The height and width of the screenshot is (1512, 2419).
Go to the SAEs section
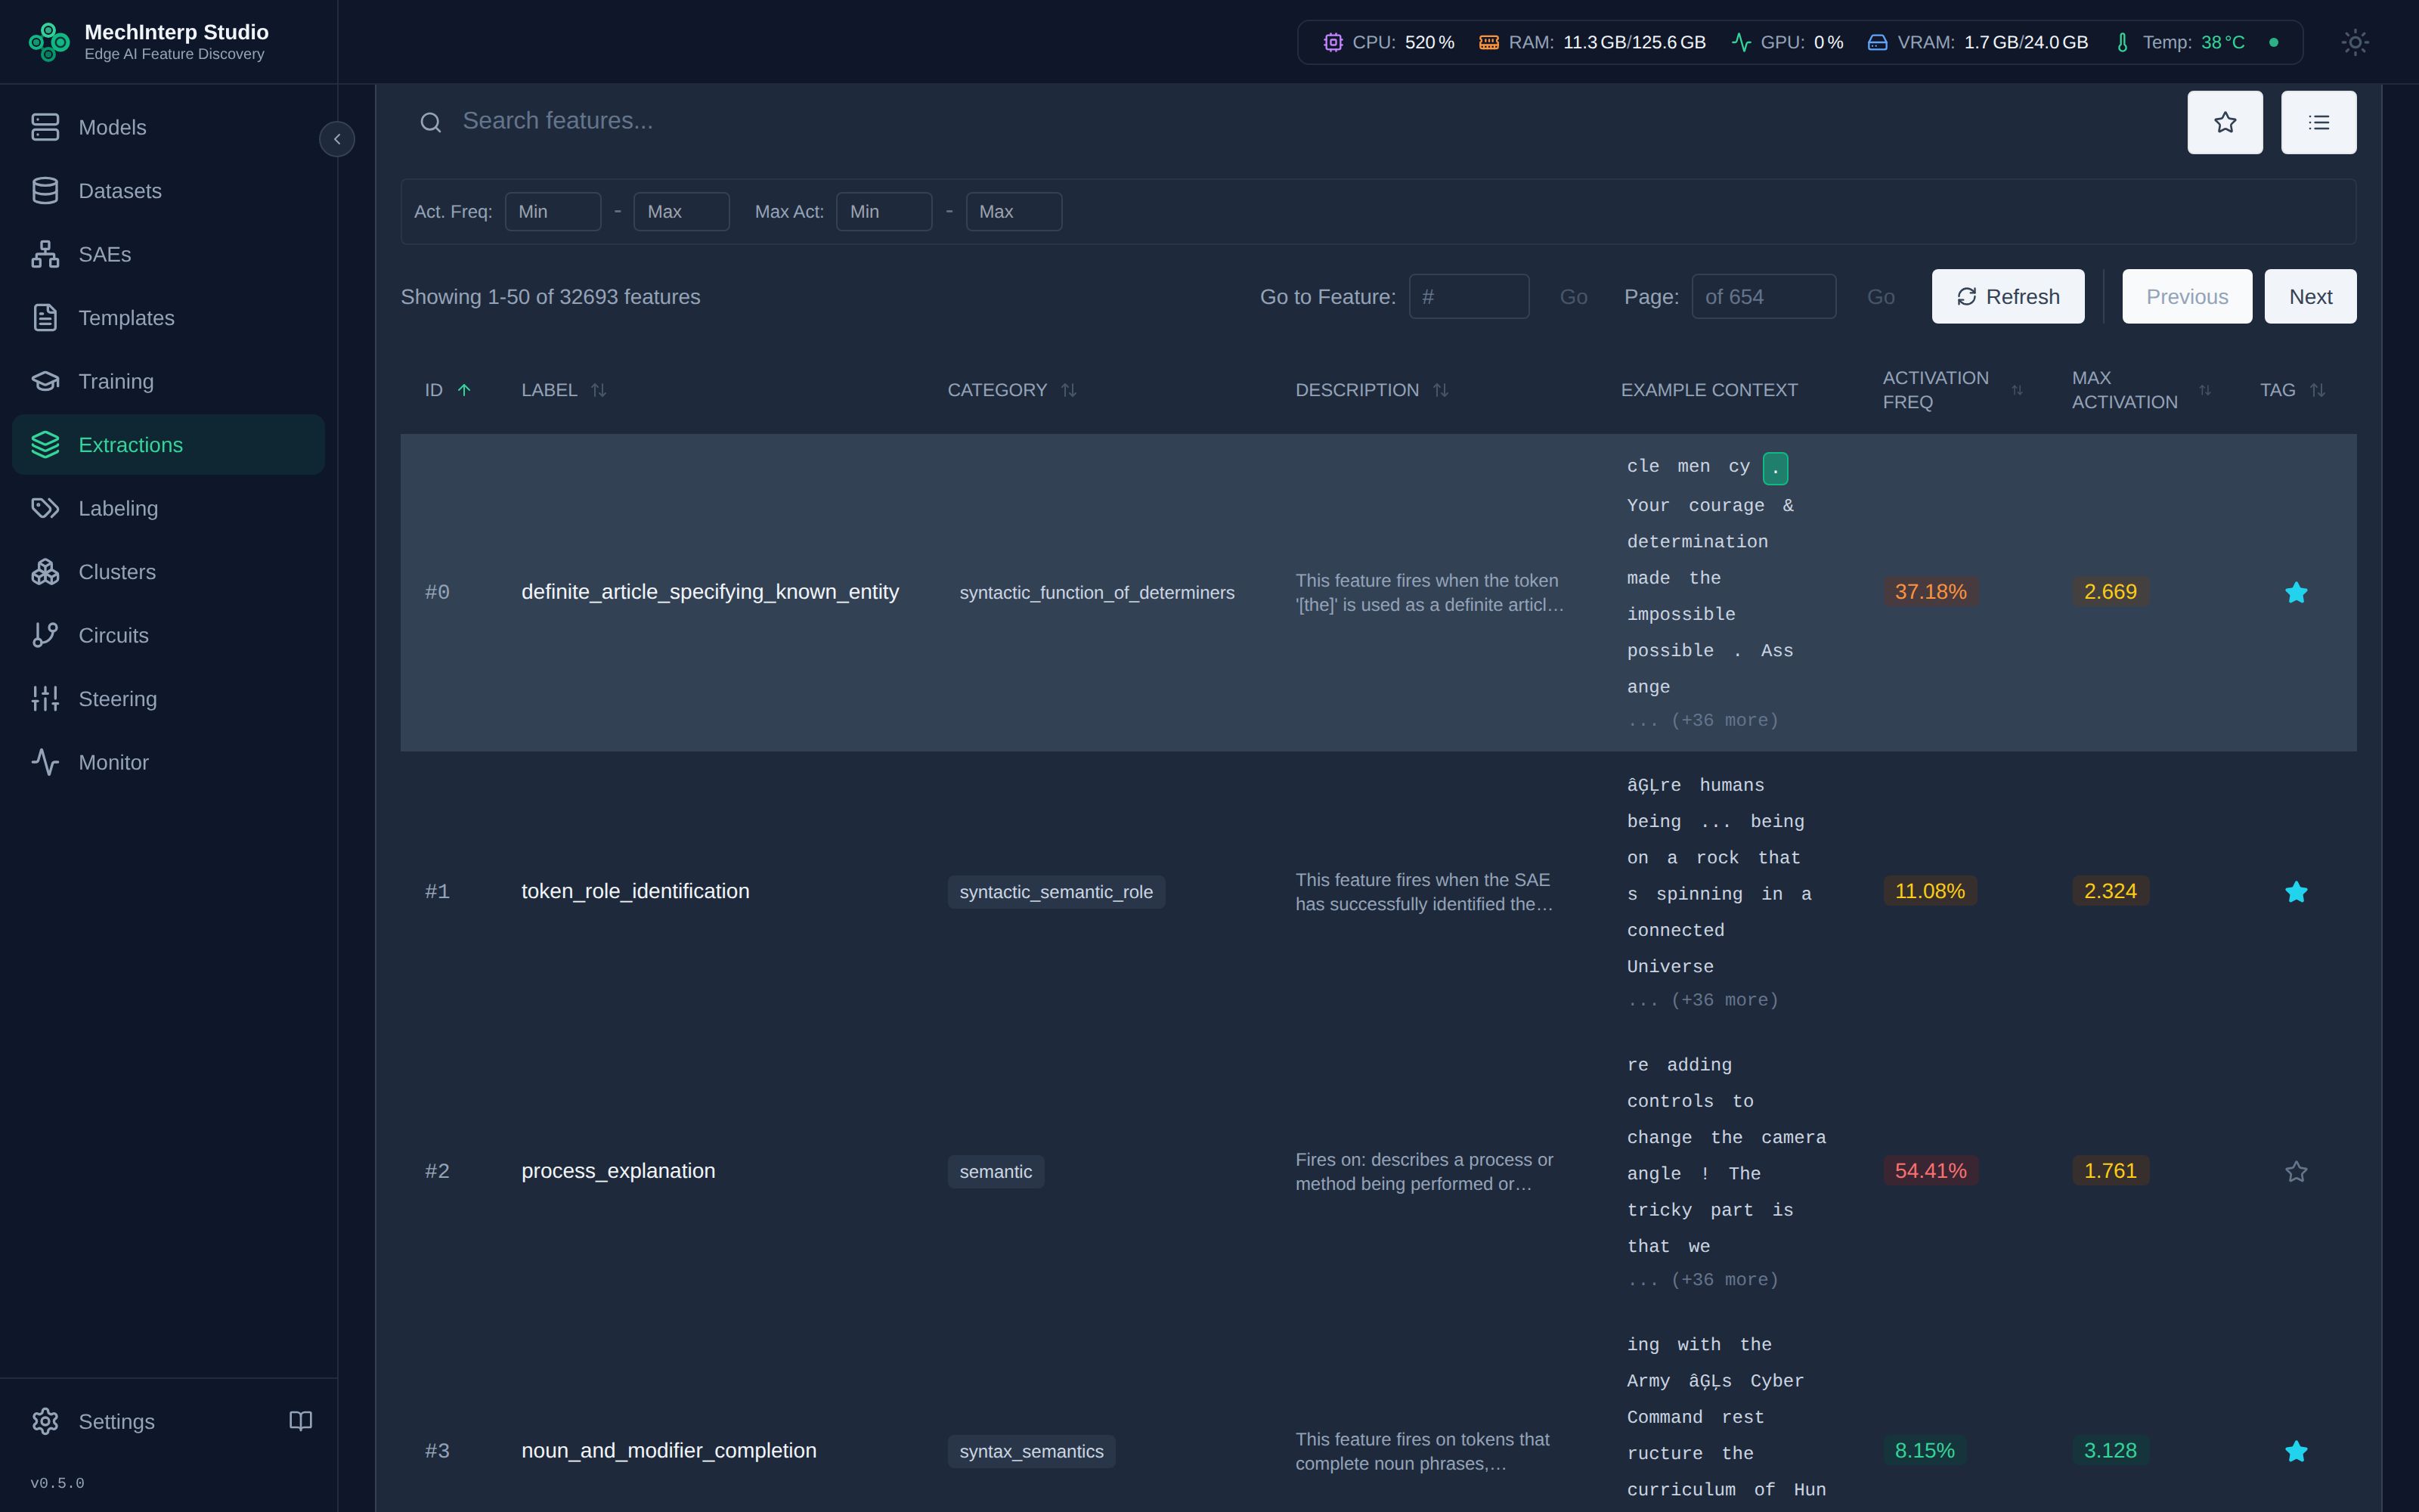168,254
